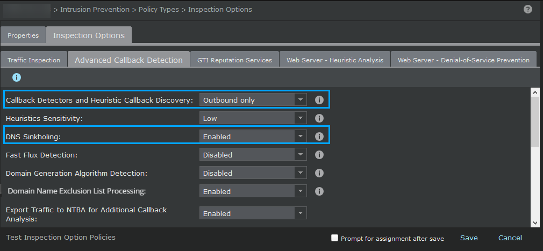Click the 'Domain Generation Algorithm Detection:' label

[76, 173]
